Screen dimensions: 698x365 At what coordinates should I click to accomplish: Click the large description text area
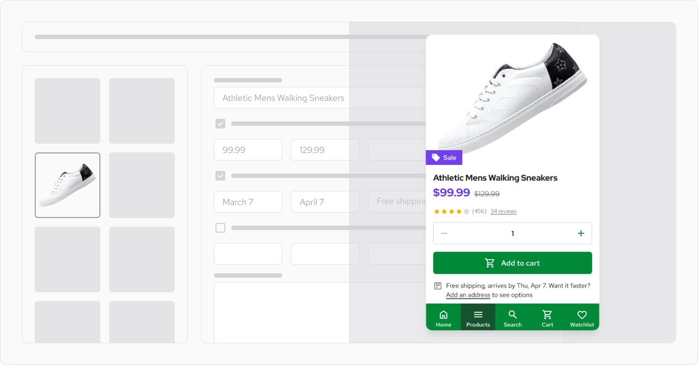click(320, 312)
